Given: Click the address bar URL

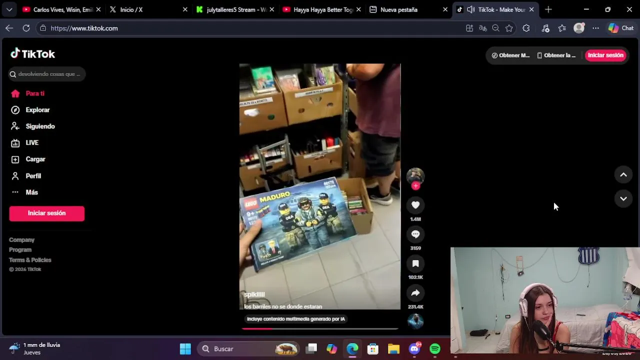Looking at the screenshot, I should 84,28.
